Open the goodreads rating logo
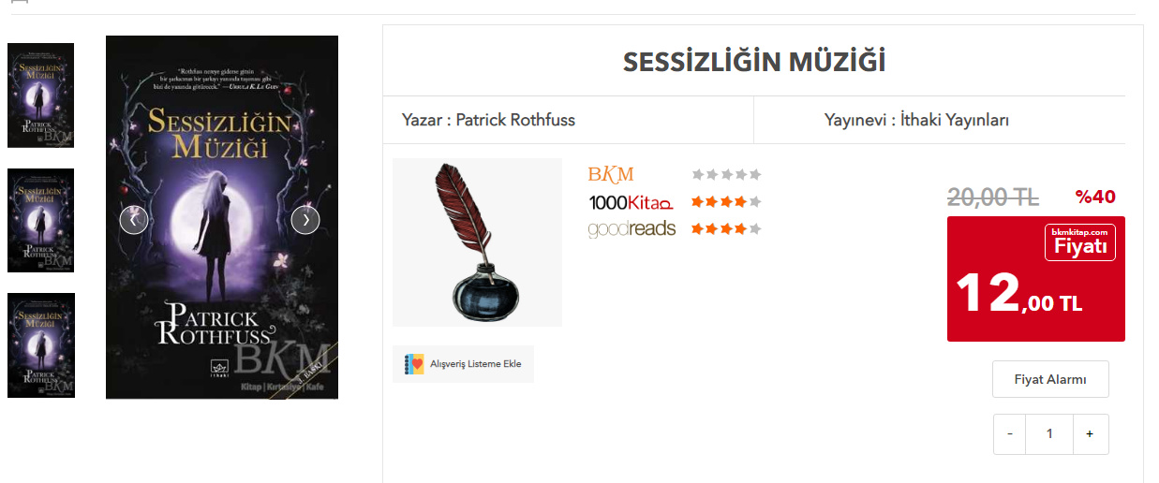The image size is (1159, 483). pyautogui.click(x=632, y=229)
